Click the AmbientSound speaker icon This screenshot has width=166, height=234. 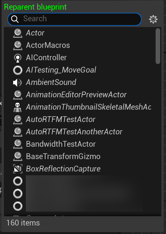pyautogui.click(x=18, y=83)
